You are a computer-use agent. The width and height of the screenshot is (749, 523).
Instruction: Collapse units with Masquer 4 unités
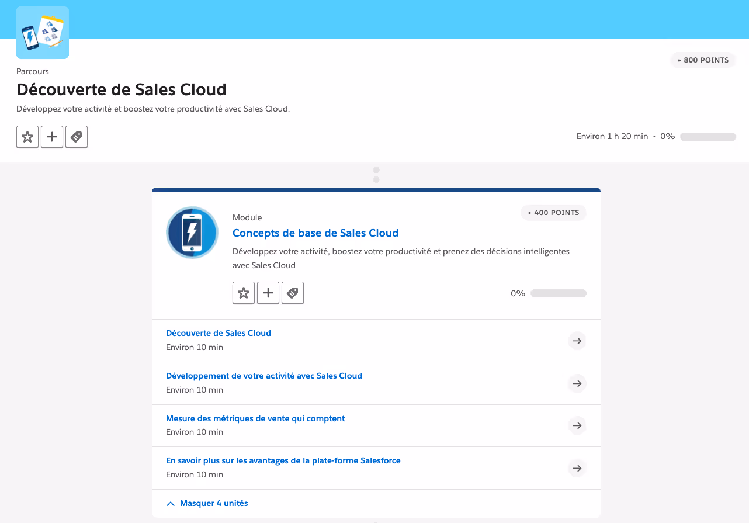coord(207,503)
